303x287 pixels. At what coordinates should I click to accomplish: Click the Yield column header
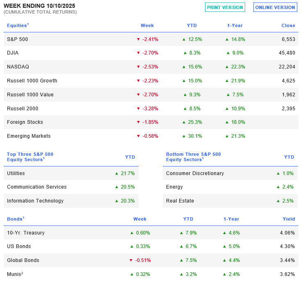click(x=289, y=219)
